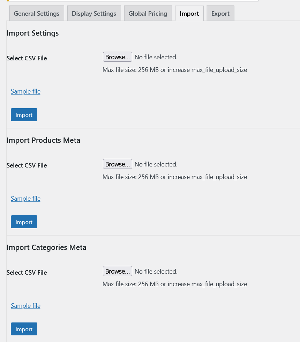Click Browse under Import Settings
This screenshot has height=342, width=300.
(117, 57)
